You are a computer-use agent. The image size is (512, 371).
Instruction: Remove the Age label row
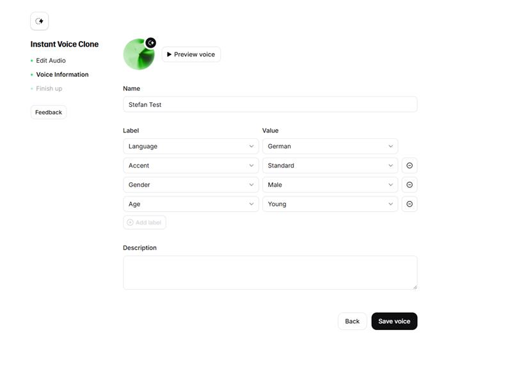410,204
